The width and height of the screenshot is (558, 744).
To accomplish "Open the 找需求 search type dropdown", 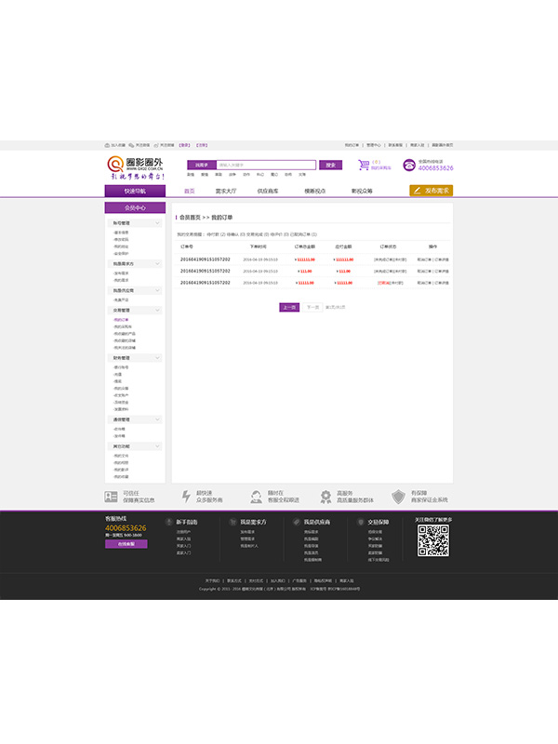I will tap(202, 166).
